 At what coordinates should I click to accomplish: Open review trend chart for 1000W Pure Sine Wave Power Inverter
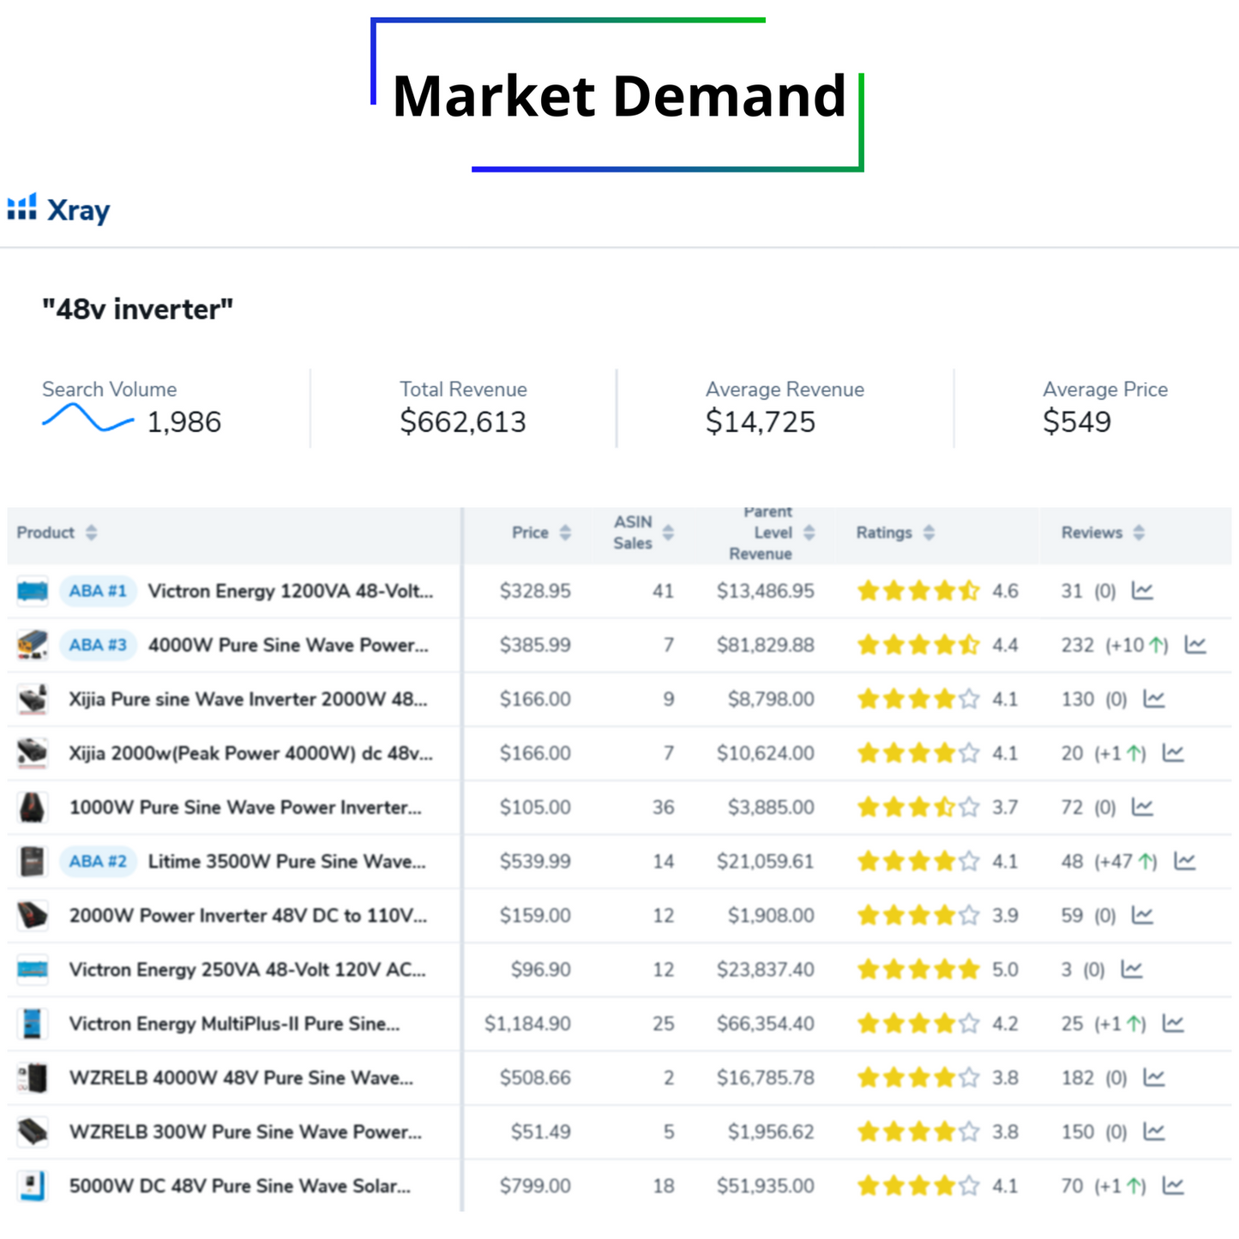pos(1142,807)
